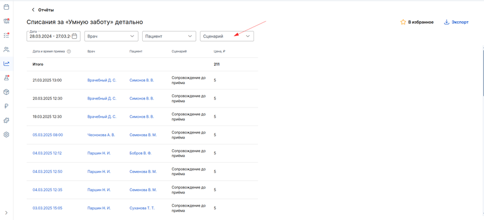Open the puzzle piece integrations icon
The image size is (484, 220).
(x=6, y=120)
